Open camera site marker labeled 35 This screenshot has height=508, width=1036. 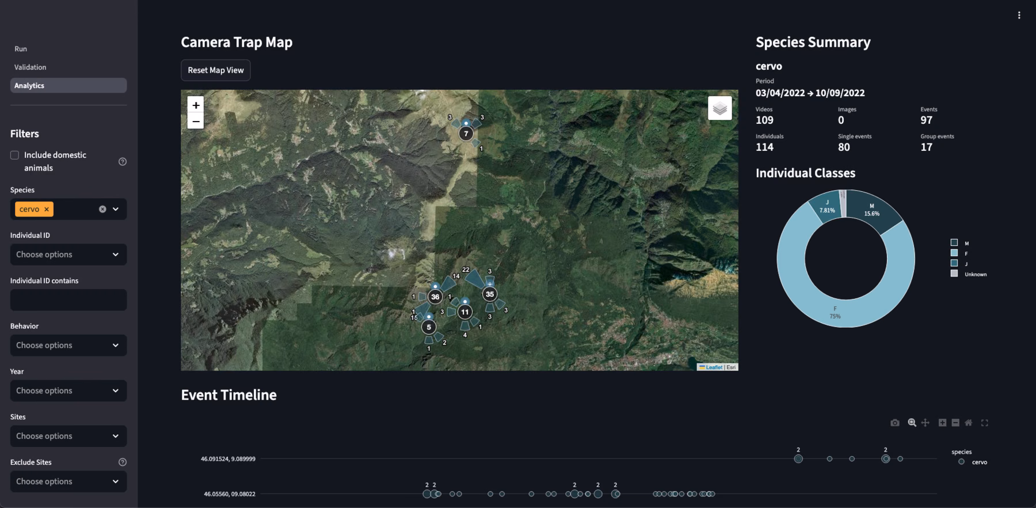tap(490, 294)
